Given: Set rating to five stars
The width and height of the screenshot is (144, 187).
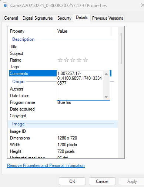Looking at the screenshot, I should [85, 60].
